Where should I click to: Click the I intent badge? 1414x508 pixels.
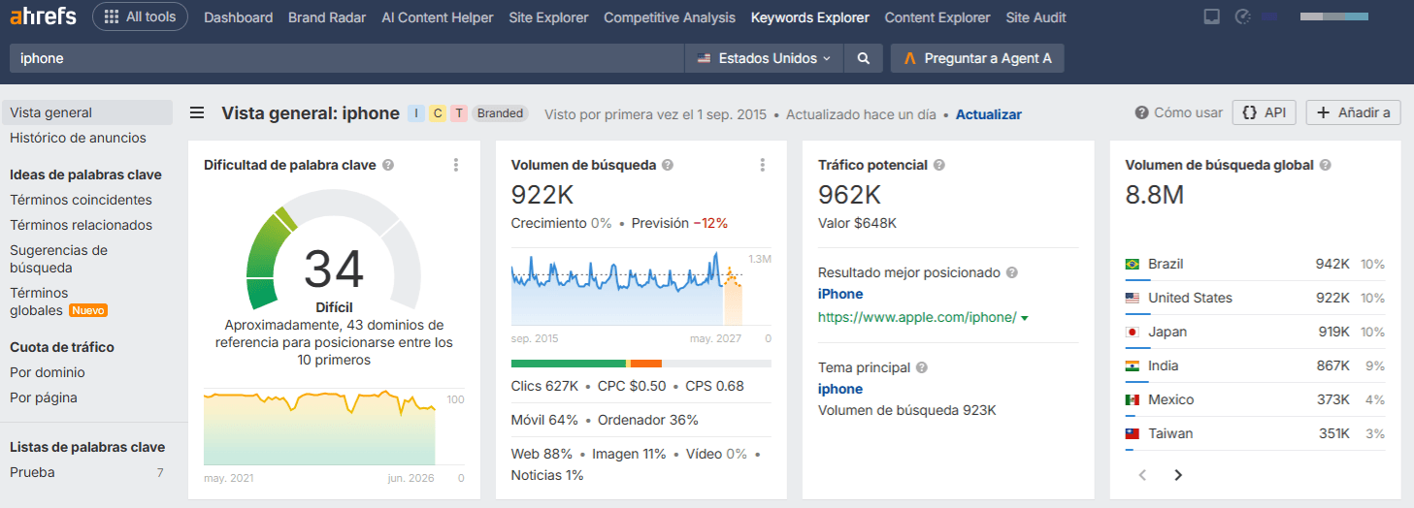416,113
